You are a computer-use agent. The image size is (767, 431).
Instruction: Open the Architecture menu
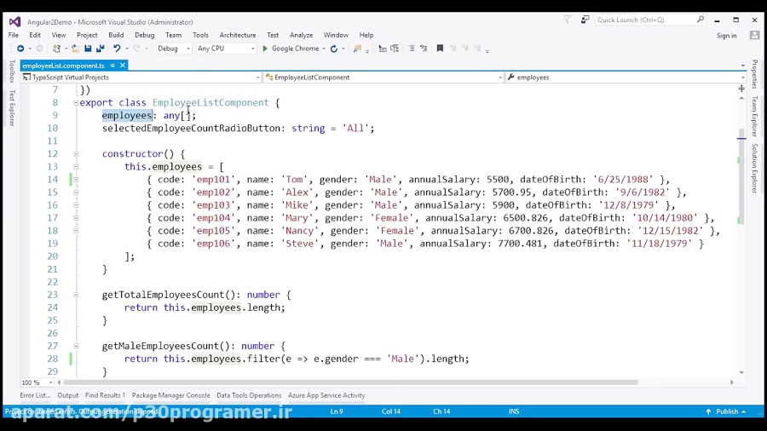click(238, 35)
